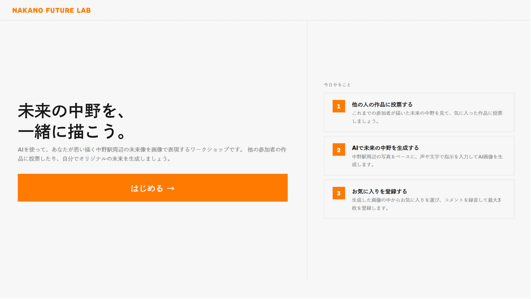Click the step 1 description about voting
Viewport: 531px width, 299px height.
click(x=427, y=117)
